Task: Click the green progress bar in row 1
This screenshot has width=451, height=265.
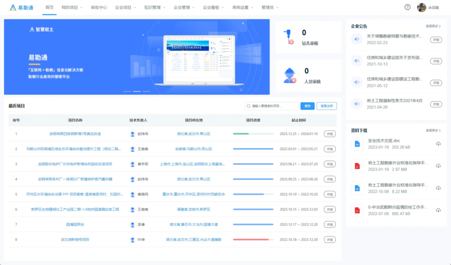Action: coord(253,134)
